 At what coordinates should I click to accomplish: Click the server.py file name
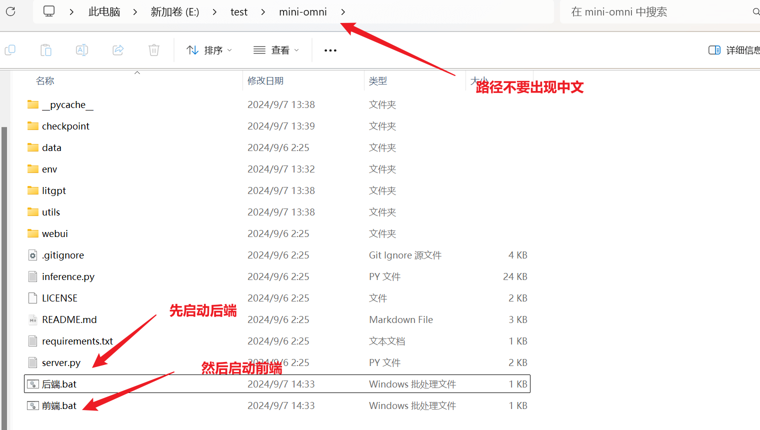61,362
